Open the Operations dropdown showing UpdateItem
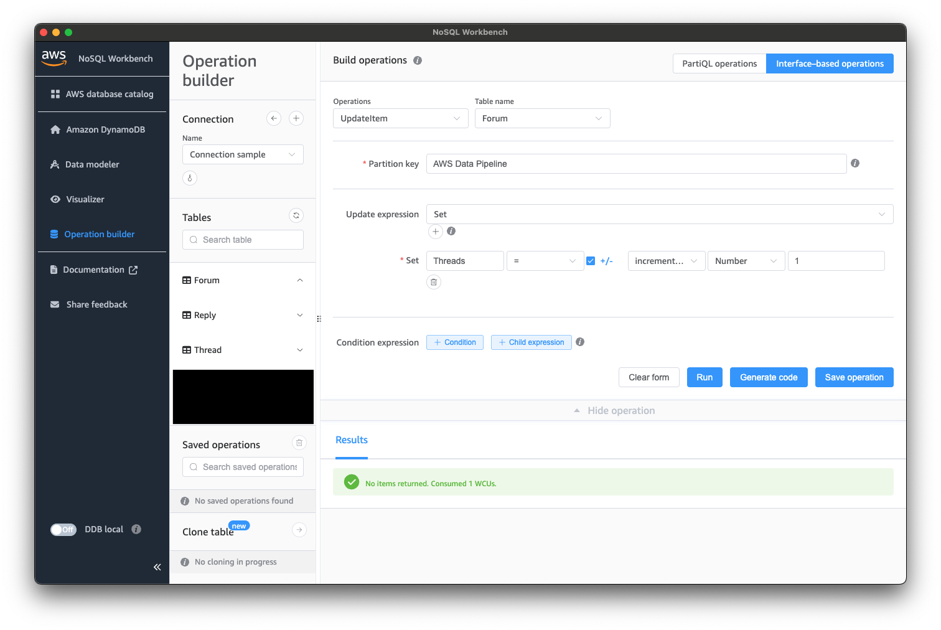Viewport: 941px width, 630px height. coord(401,118)
